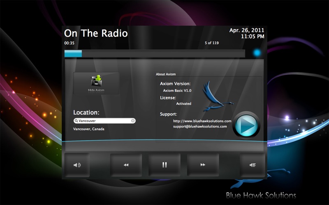Skip forward to the next track

click(x=203, y=165)
